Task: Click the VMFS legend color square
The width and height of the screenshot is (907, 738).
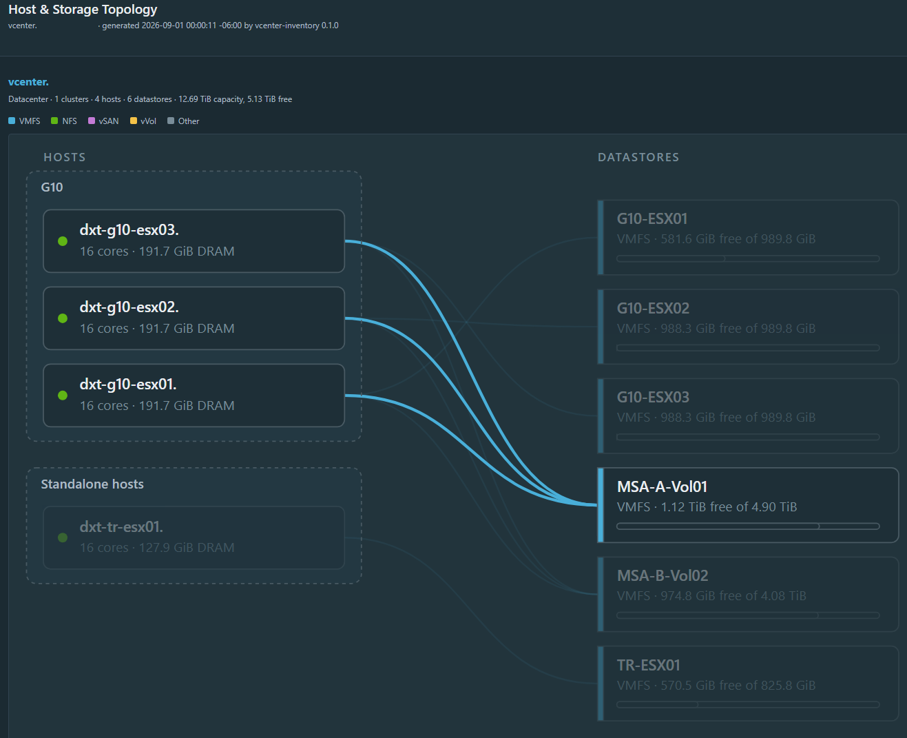Action: tap(12, 121)
